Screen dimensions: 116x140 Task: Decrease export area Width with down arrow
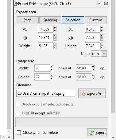[x=55, y=47]
